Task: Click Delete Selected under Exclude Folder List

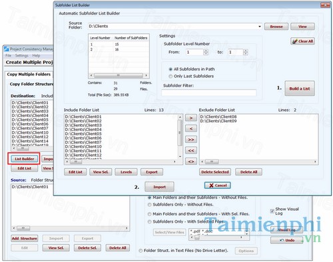Action: 215,172
